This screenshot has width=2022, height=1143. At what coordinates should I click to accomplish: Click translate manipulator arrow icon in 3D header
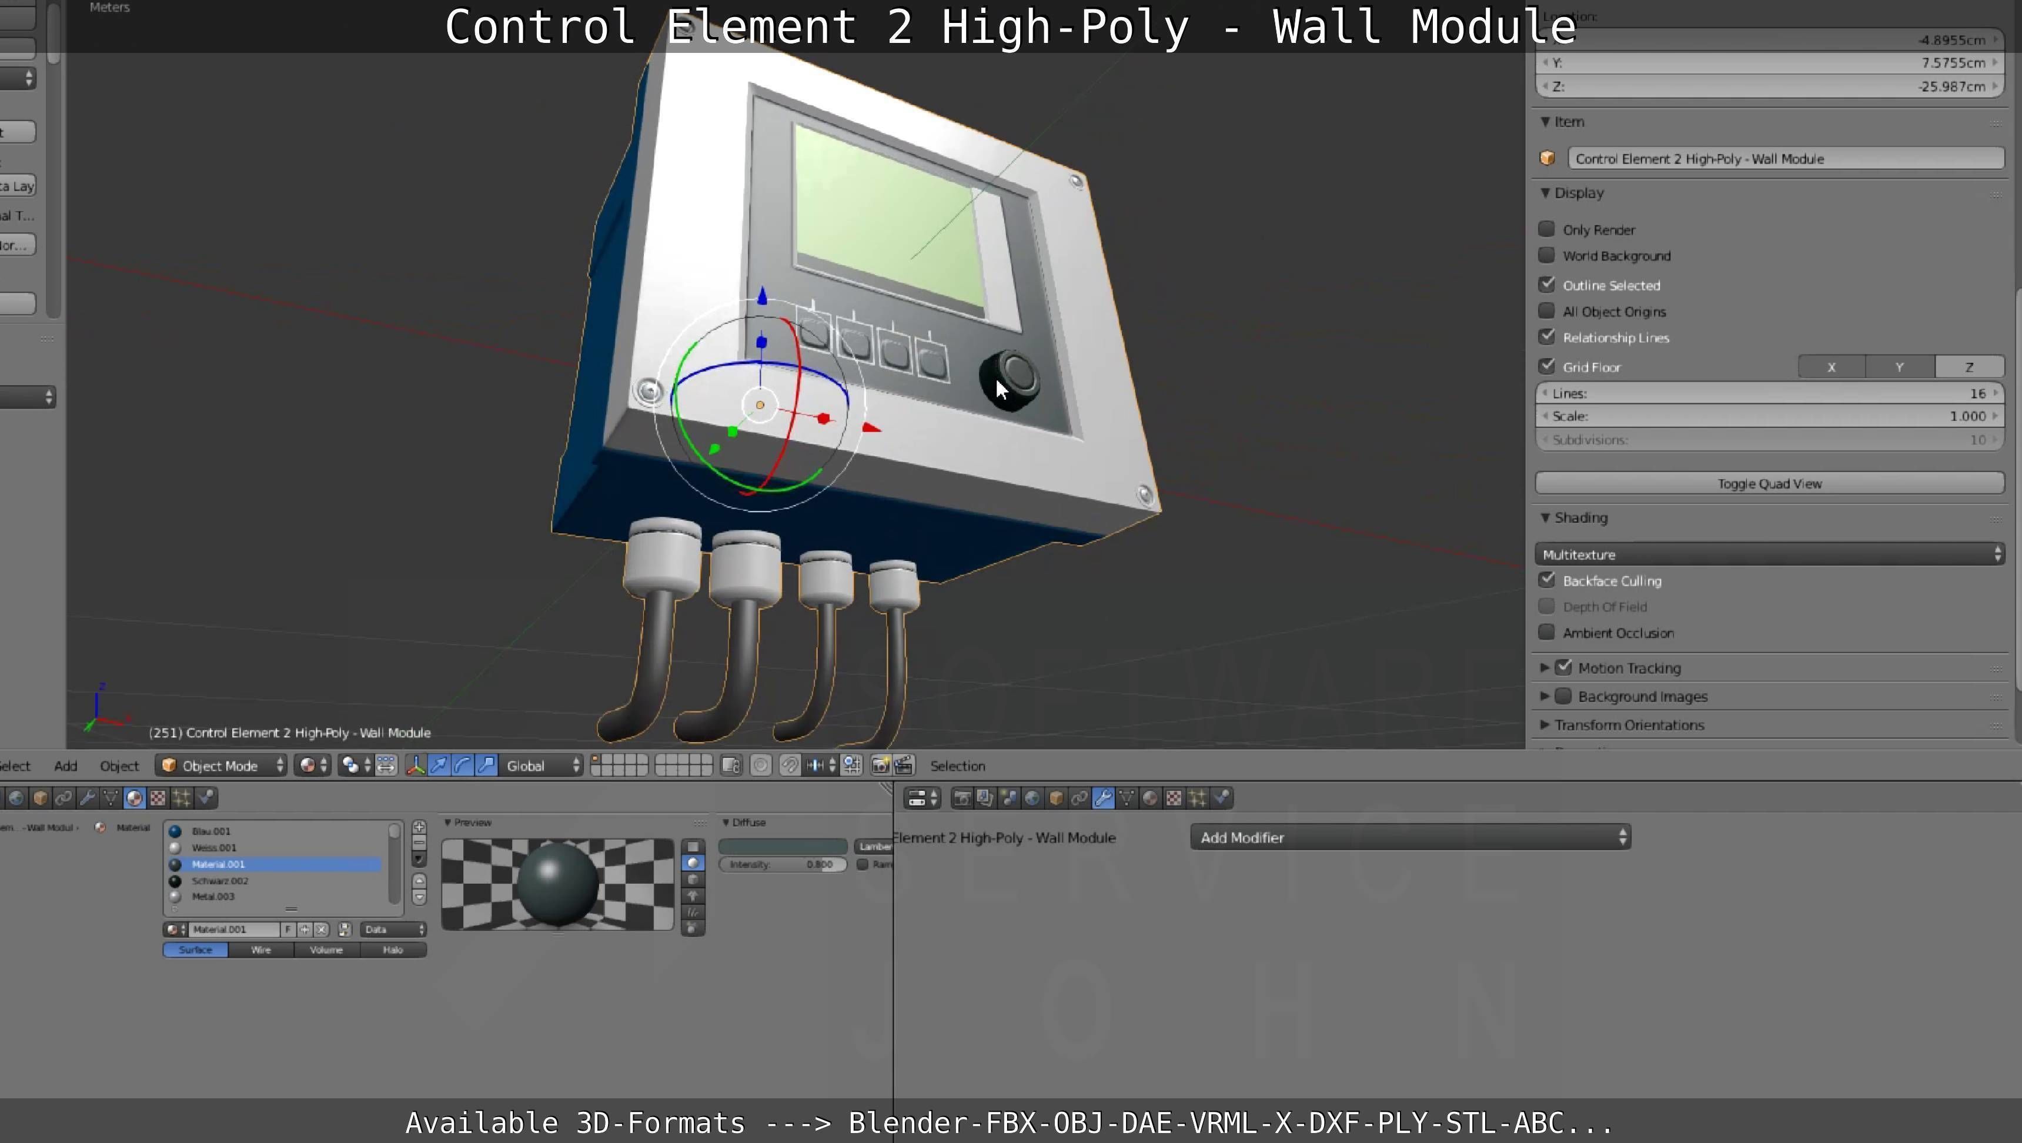[440, 766]
